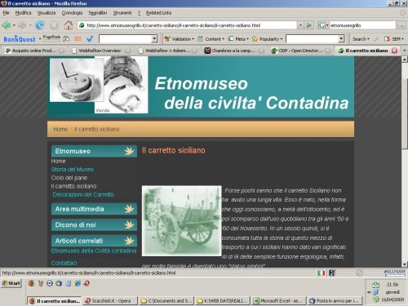Reload the page with the blue refresh icon
Screen dimensions: 408x306
(40, 25)
